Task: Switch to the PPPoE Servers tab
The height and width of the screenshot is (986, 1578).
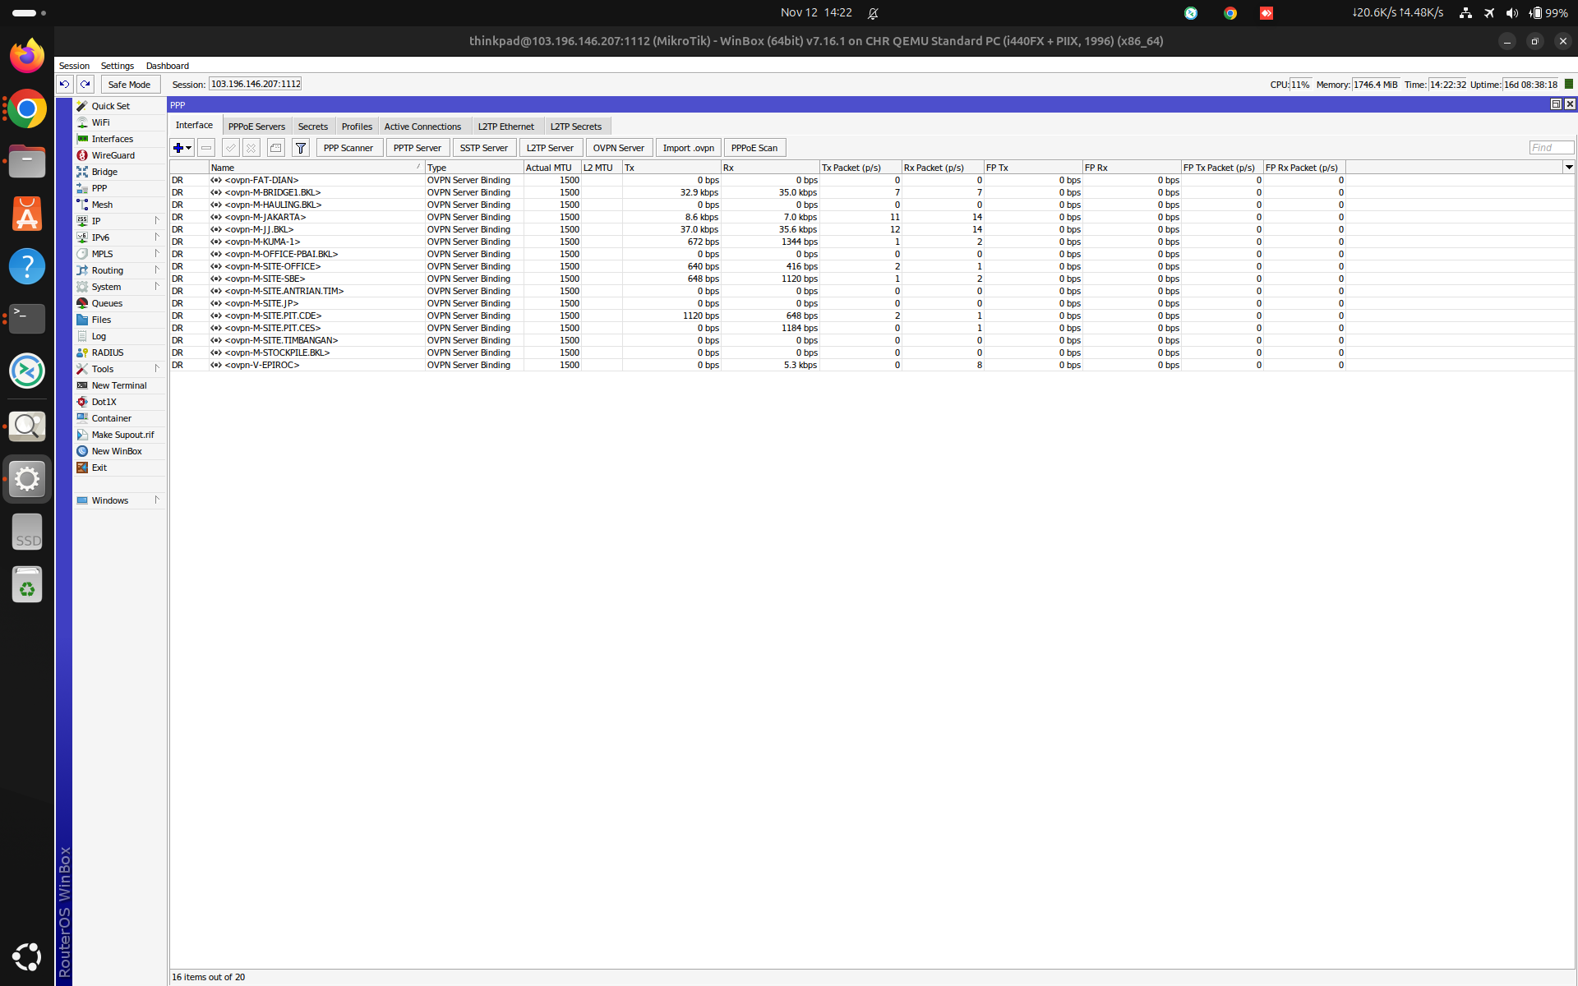Action: click(x=256, y=127)
